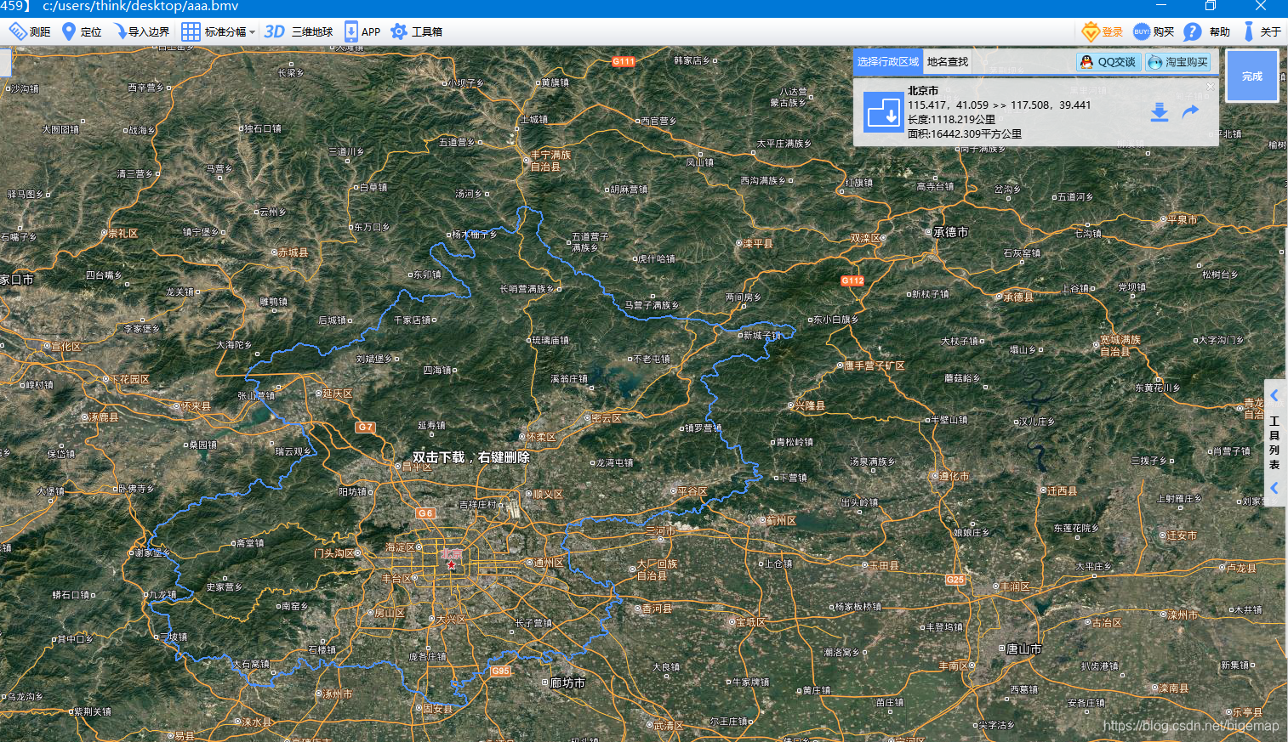Open the 工具列表 vertical side label
This screenshot has width=1288, height=742.
point(1274,442)
